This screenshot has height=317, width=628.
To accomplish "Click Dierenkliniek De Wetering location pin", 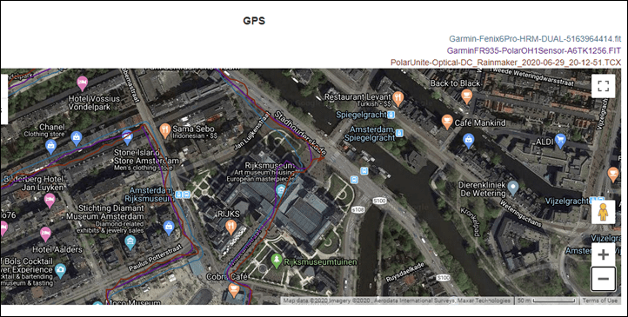I will click(512, 188).
